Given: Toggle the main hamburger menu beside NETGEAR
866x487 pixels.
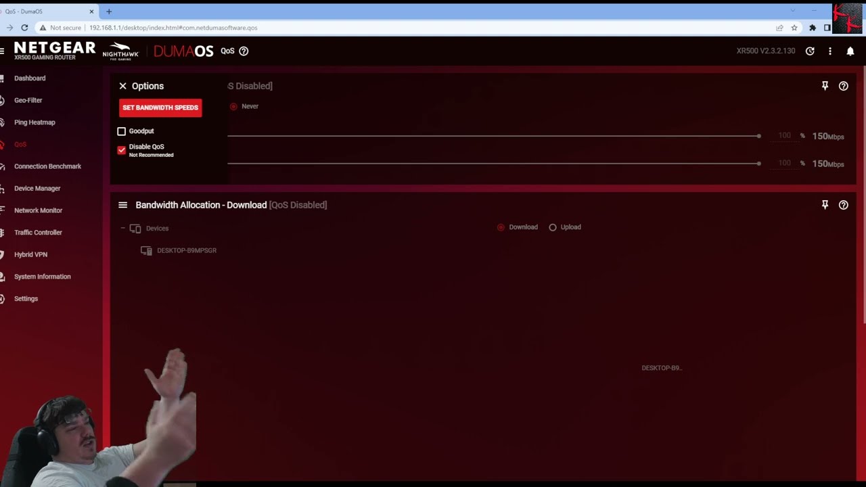Looking at the screenshot, I should click(x=2, y=51).
